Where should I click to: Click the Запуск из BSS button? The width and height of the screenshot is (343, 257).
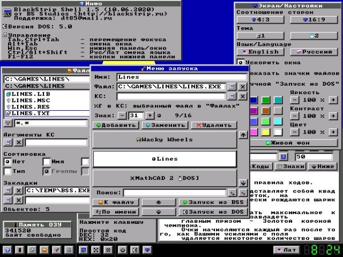[213, 202]
